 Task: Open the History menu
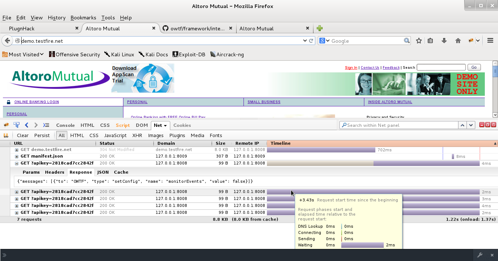pos(56,18)
